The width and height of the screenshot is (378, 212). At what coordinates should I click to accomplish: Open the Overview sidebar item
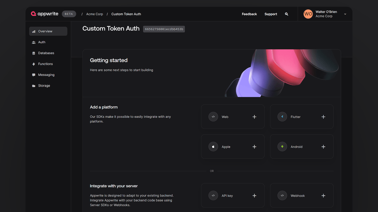[48, 31]
